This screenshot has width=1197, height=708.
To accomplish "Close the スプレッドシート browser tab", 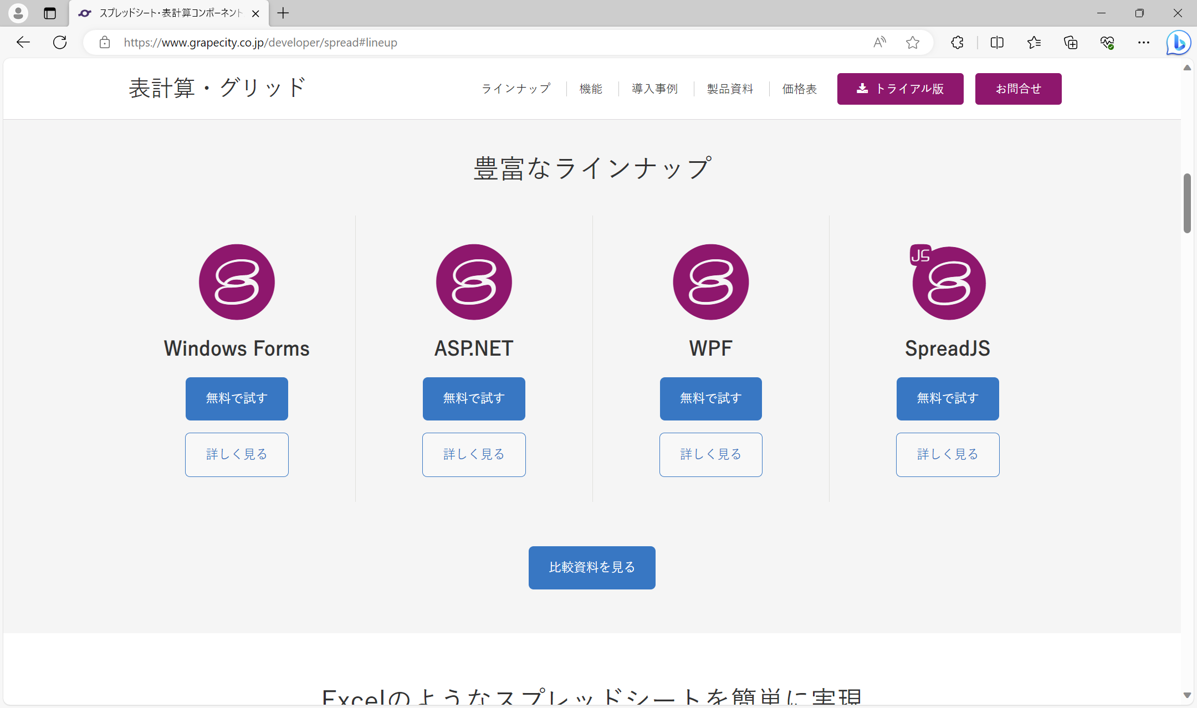I will point(255,13).
